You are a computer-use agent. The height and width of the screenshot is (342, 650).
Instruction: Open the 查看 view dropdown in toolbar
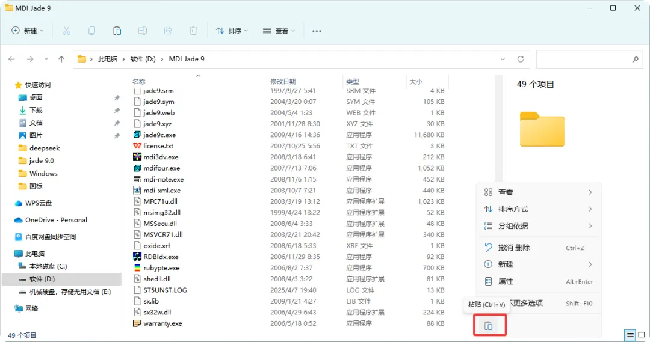pos(279,31)
